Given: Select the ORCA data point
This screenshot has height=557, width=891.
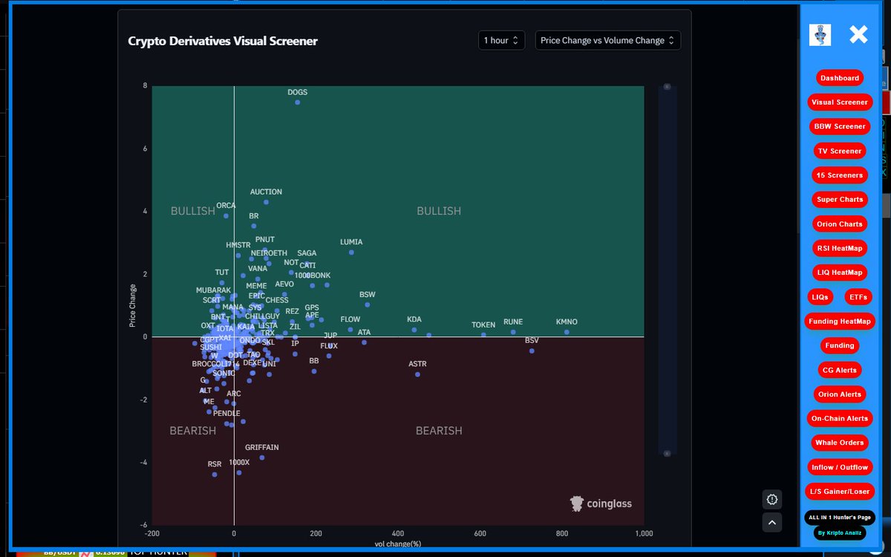Looking at the screenshot, I should coord(226,215).
